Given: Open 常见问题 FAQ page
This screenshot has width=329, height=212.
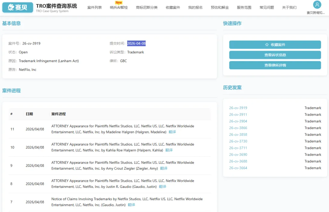Looking at the screenshot, I should pyautogui.click(x=267, y=8).
